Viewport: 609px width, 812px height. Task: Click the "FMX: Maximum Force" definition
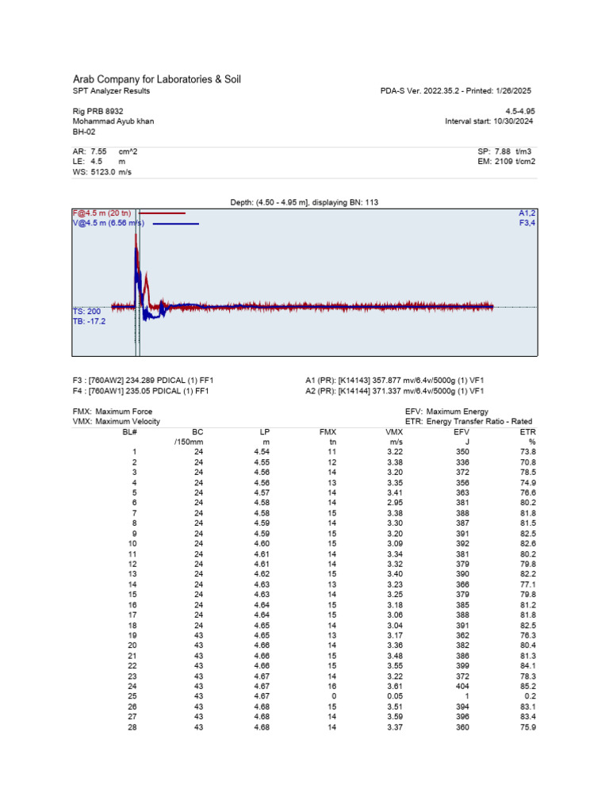[x=113, y=412]
